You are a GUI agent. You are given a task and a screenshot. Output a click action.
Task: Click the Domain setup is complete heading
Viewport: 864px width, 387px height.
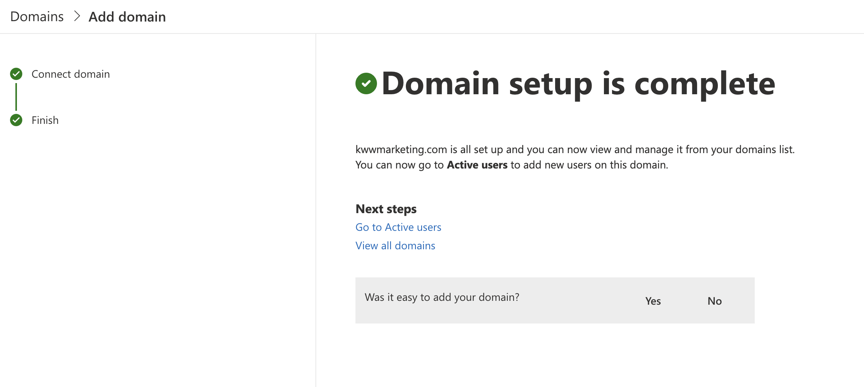click(x=578, y=83)
